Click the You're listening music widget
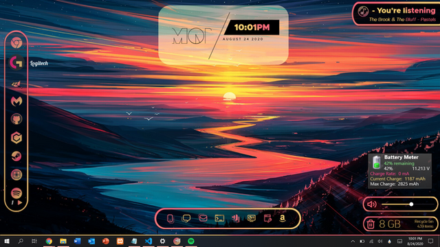Viewport: 440px width, 247px height. pyautogui.click(x=396, y=14)
